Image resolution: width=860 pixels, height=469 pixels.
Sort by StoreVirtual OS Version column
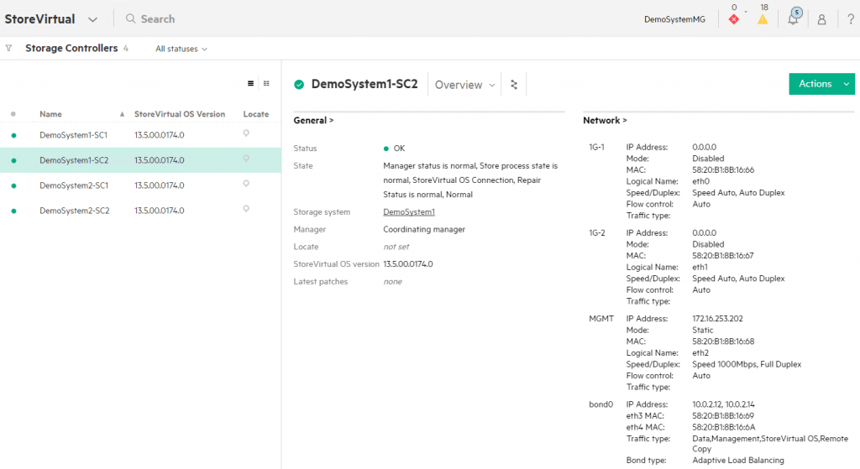click(x=180, y=114)
